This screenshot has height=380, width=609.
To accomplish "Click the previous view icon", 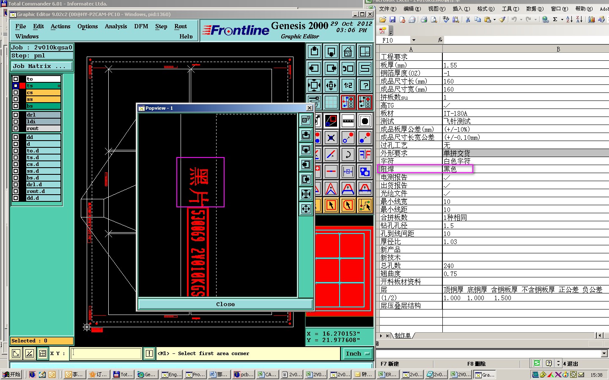I will click(x=348, y=68).
